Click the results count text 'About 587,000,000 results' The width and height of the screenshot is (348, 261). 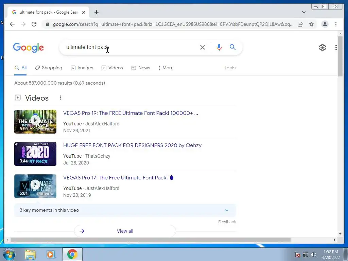[x=43, y=83]
